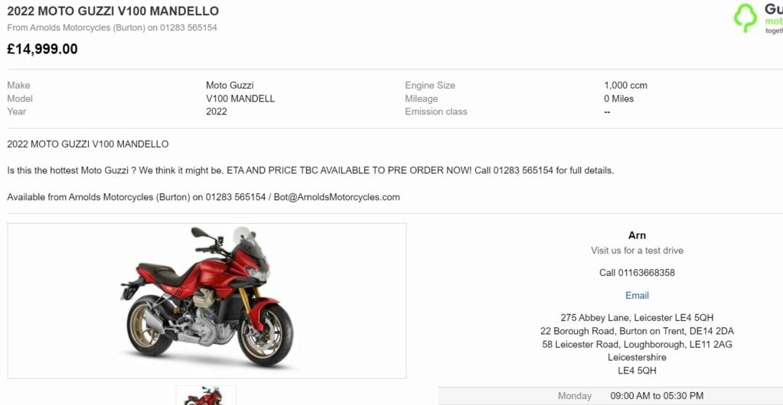783x405 pixels.
Task: Click the Moto Guzzi make value
Action: coord(230,86)
